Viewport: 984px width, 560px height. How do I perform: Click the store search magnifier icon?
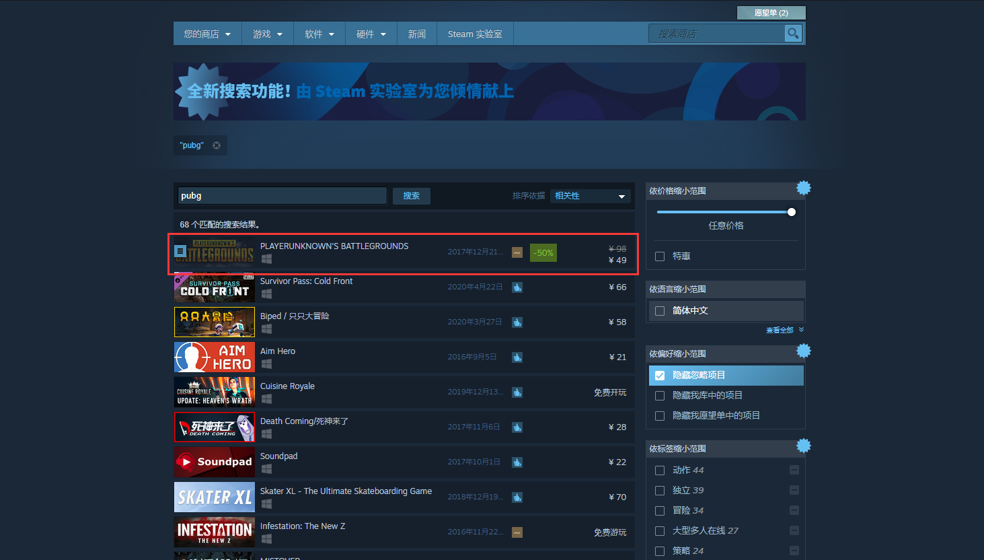pos(793,33)
